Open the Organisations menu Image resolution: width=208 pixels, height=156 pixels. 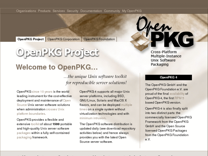point(26,11)
